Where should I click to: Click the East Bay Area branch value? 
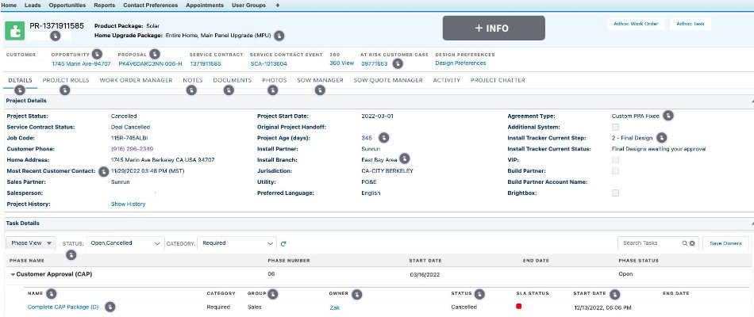click(x=379, y=160)
